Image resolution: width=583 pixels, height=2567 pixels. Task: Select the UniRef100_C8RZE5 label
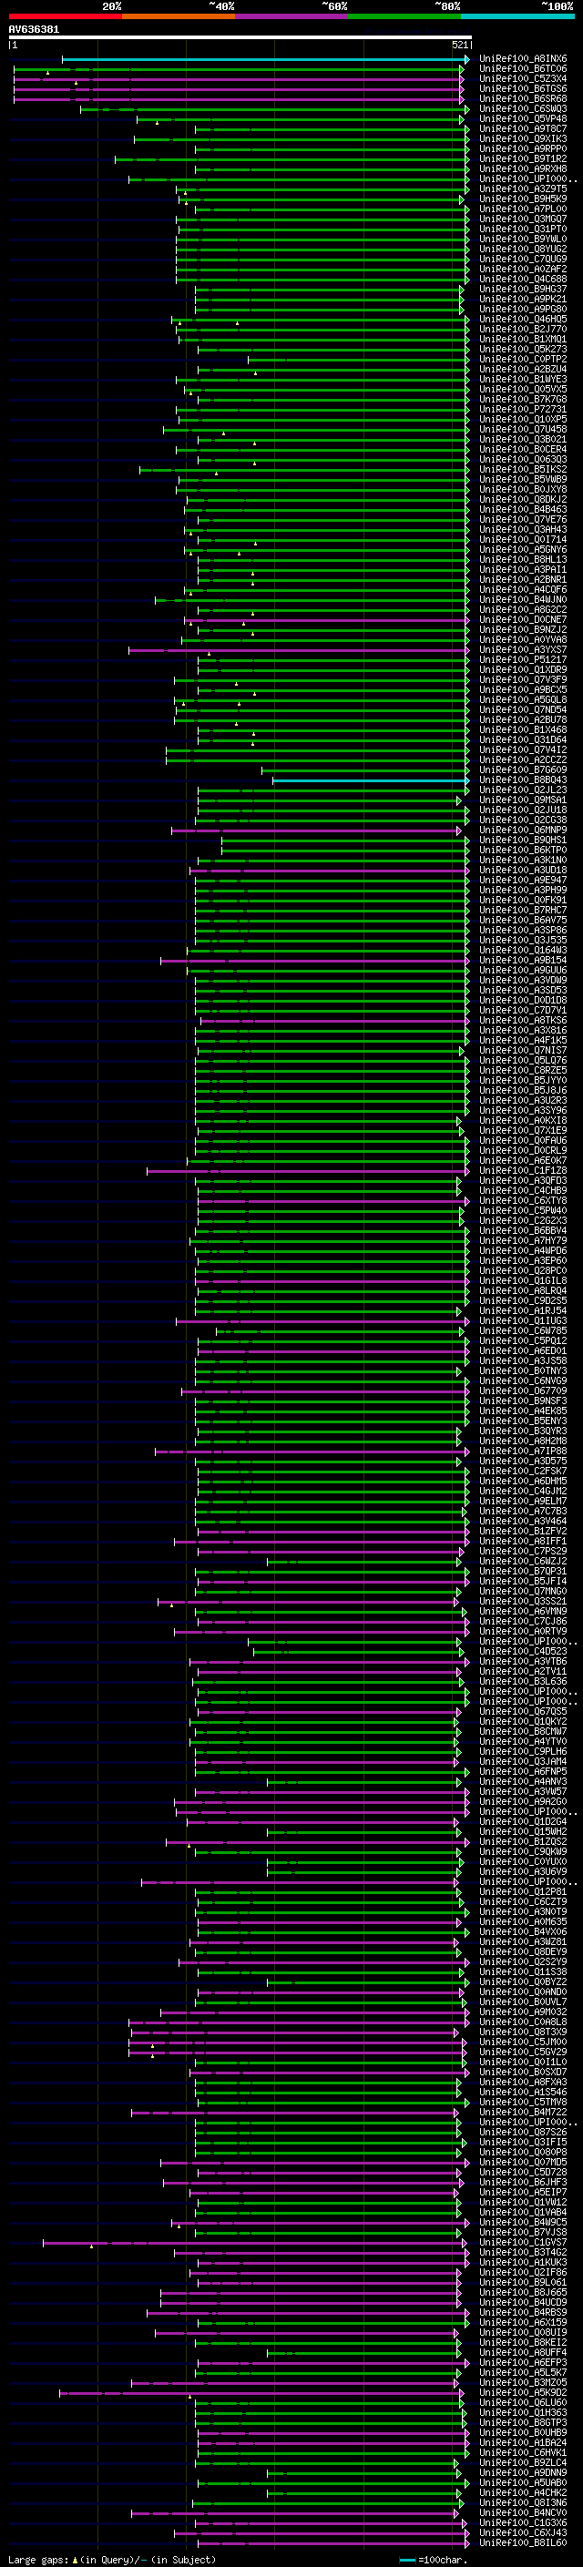(x=522, y=1071)
